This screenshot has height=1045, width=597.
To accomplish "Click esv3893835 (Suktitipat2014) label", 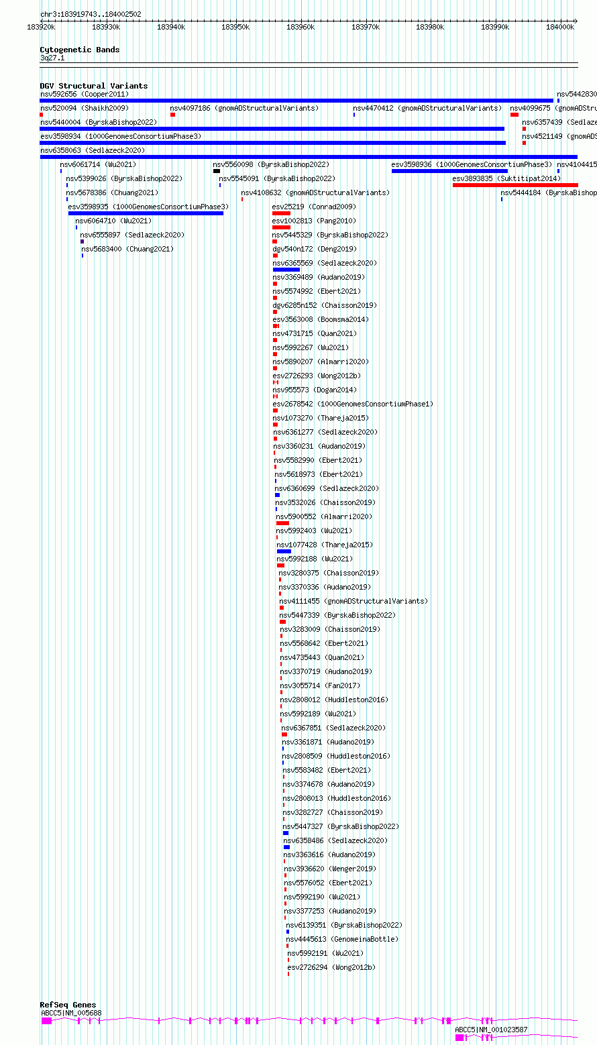I will coord(506,178).
